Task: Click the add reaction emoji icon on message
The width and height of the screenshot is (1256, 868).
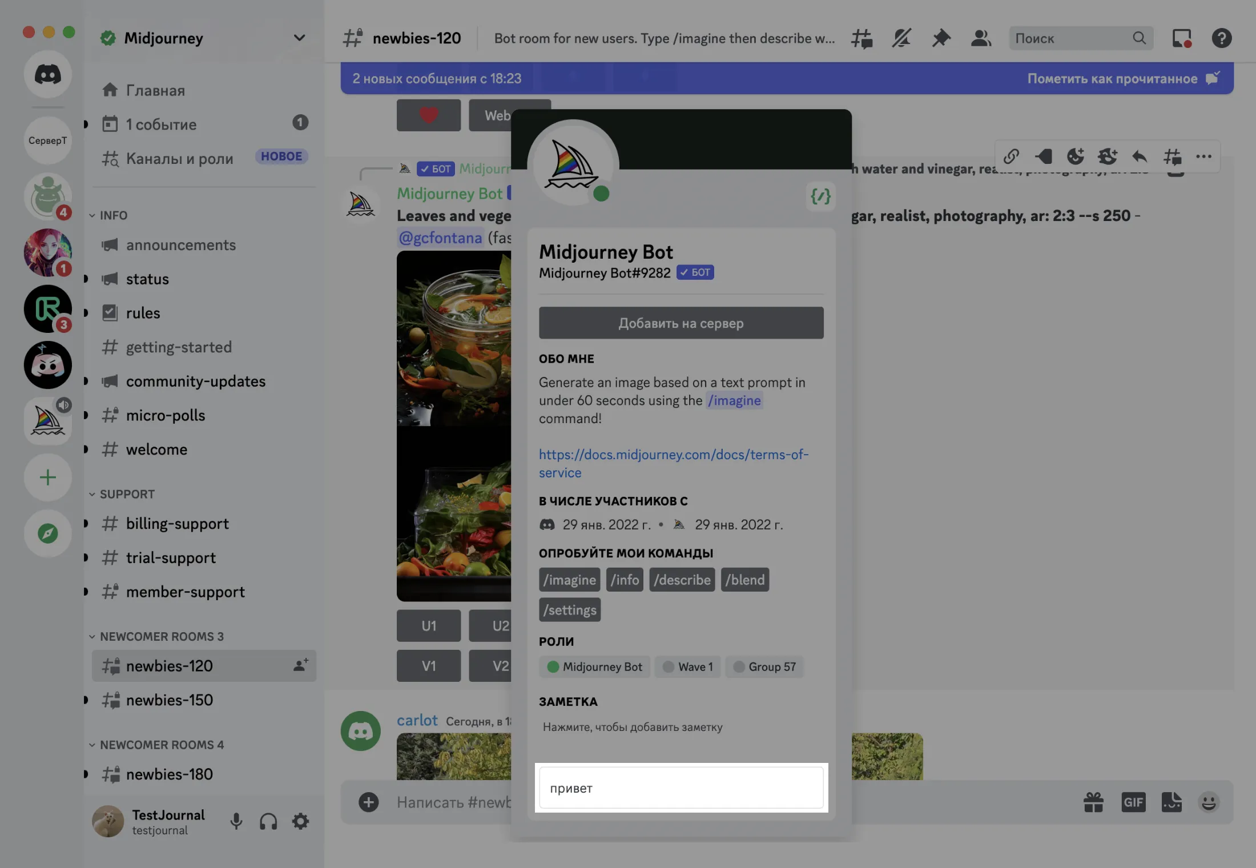Action: pos(1076,156)
